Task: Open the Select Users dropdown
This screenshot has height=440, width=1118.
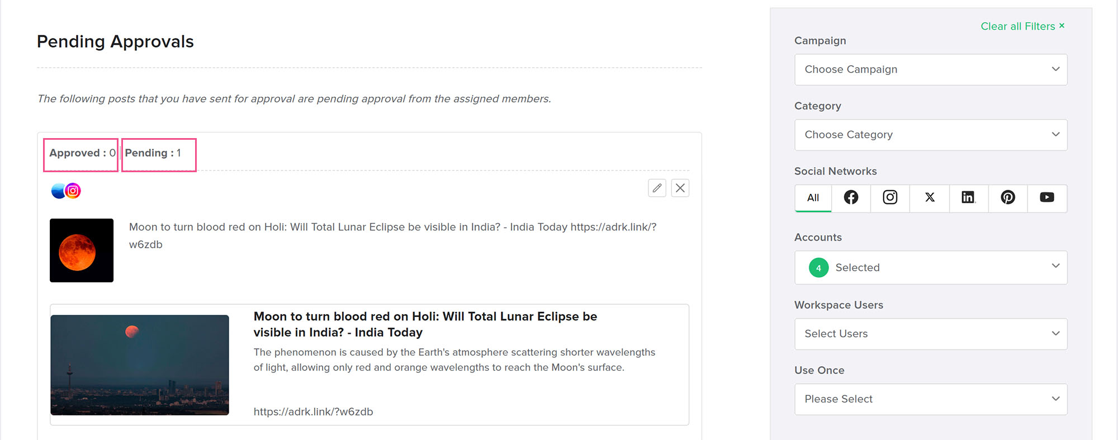Action: coord(930,334)
